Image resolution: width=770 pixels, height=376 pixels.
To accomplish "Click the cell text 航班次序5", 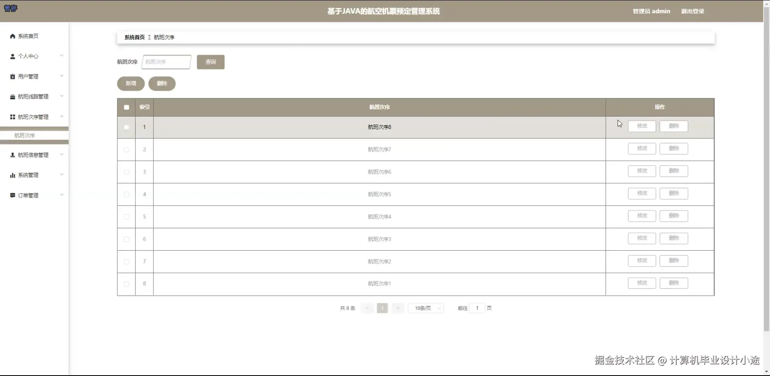I will (379, 194).
